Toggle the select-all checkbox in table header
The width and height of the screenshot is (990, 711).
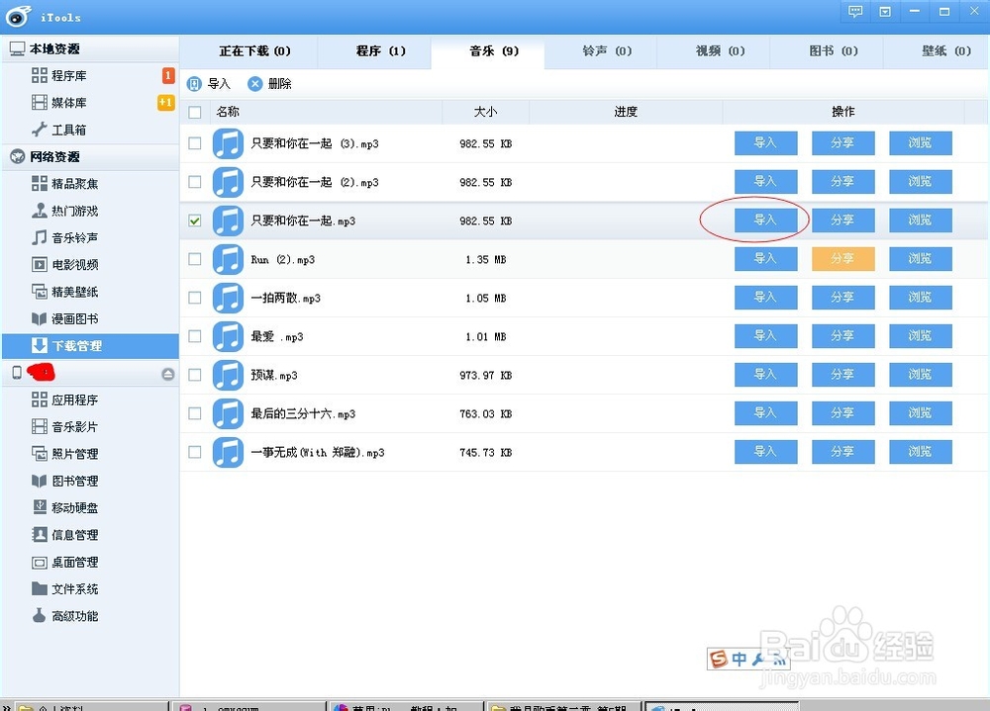[x=194, y=112]
